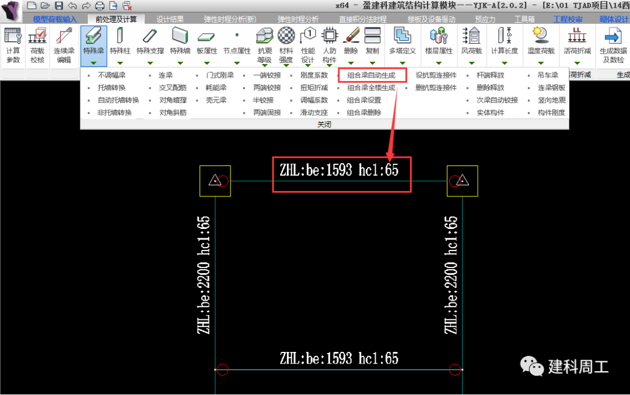
Task: Switch to 工程校审 tab
Action: tap(568, 19)
